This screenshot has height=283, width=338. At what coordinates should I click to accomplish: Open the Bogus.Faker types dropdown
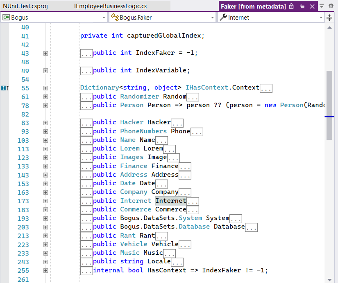pyautogui.click(x=212, y=17)
